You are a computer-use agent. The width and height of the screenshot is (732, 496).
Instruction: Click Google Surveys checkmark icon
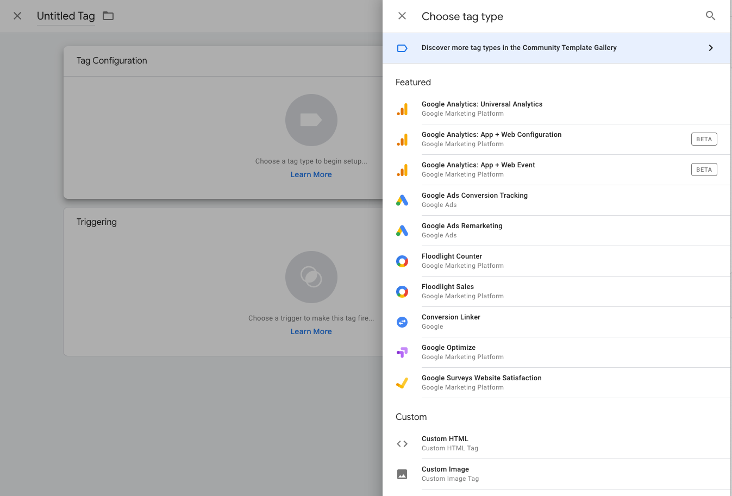point(402,383)
